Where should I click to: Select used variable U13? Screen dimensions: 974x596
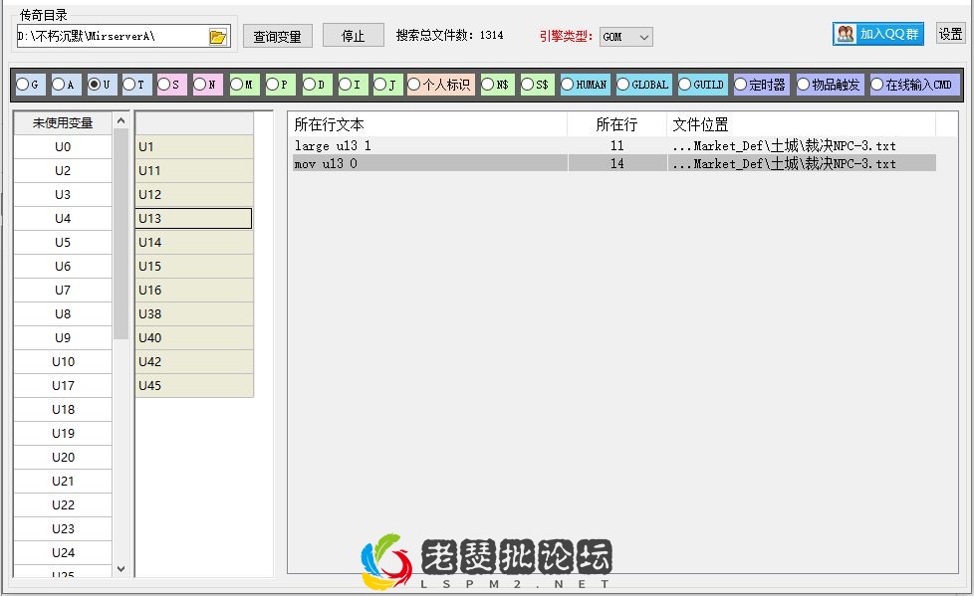(194, 219)
